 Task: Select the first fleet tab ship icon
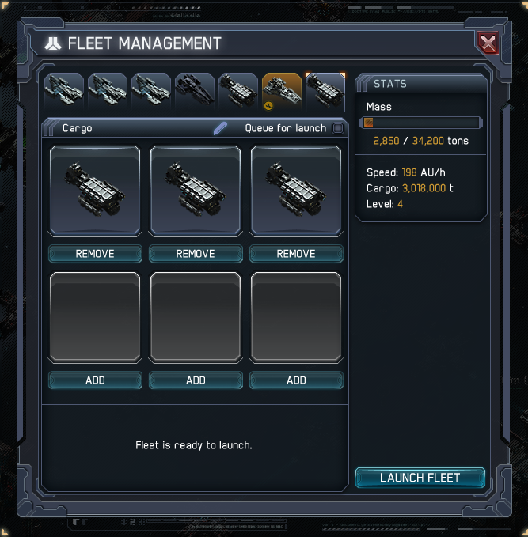[x=64, y=91]
